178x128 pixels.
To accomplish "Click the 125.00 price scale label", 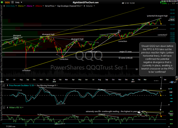I will point(172,29).
